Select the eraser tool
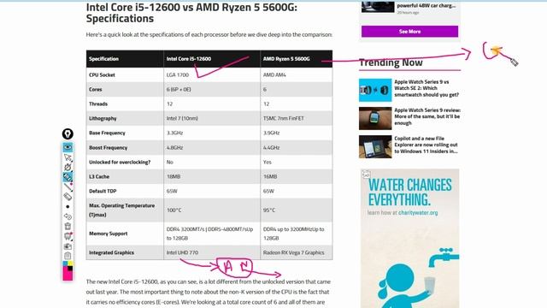This screenshot has height=308, width=547. click(68, 197)
